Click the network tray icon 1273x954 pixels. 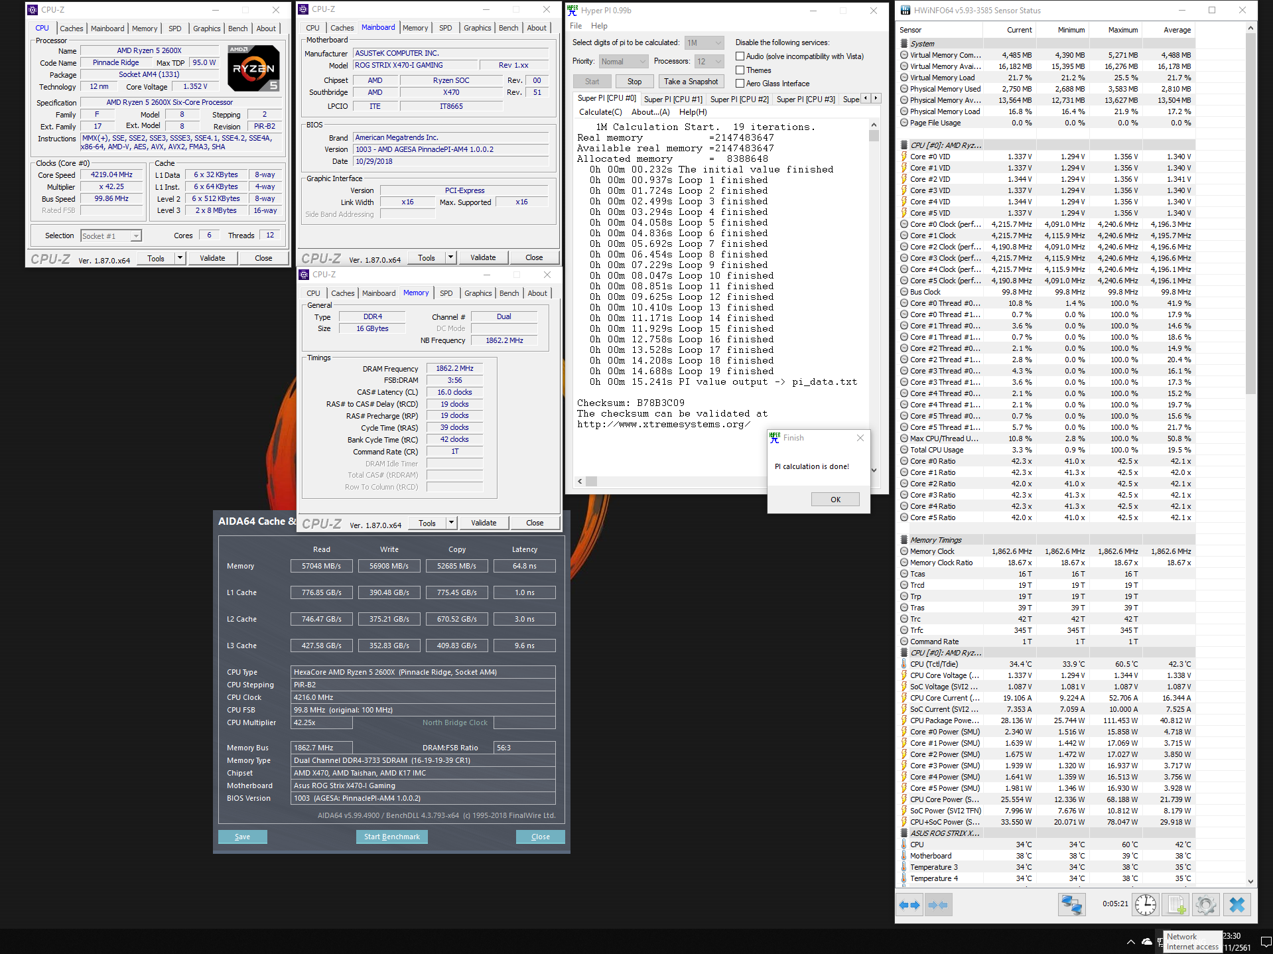coord(1160,941)
